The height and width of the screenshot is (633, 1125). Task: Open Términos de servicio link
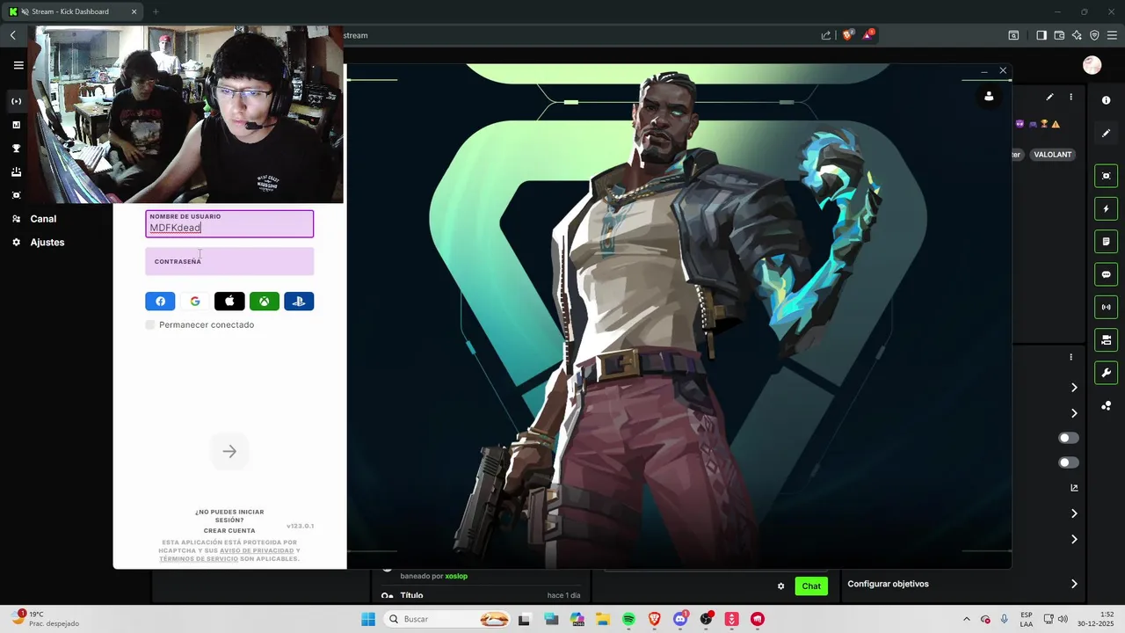(199, 559)
